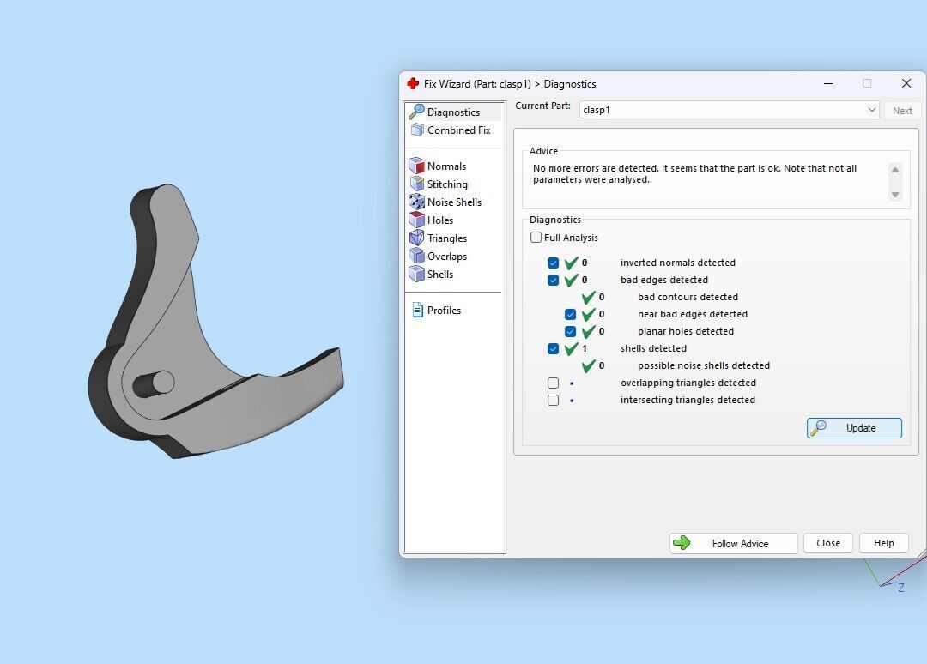The image size is (927, 664).
Task: Enable intersecting triangles detected checkbox
Action: (554, 400)
